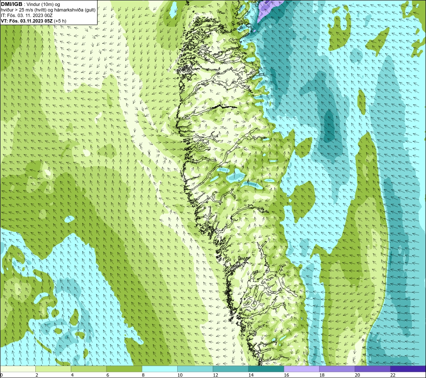Screen dimensions: 426x378
Task: Select the 'IT: Fös. 03. 11. 2023 00Z' line
Action: click(x=26, y=15)
